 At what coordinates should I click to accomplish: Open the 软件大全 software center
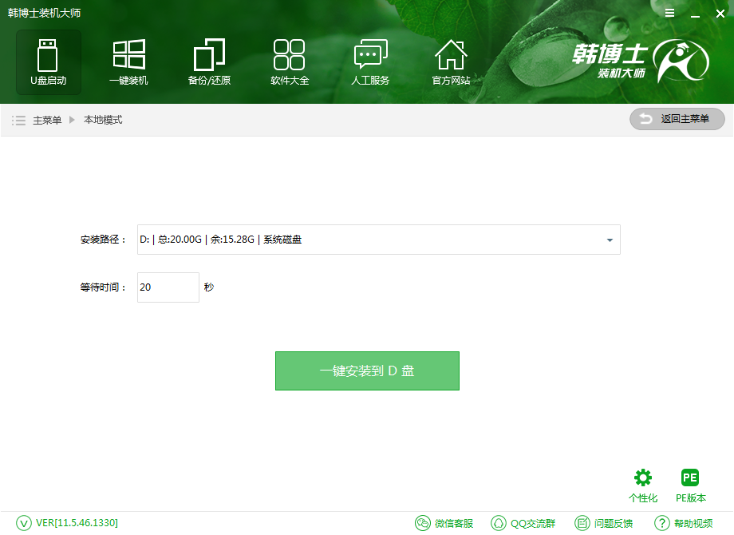point(289,61)
